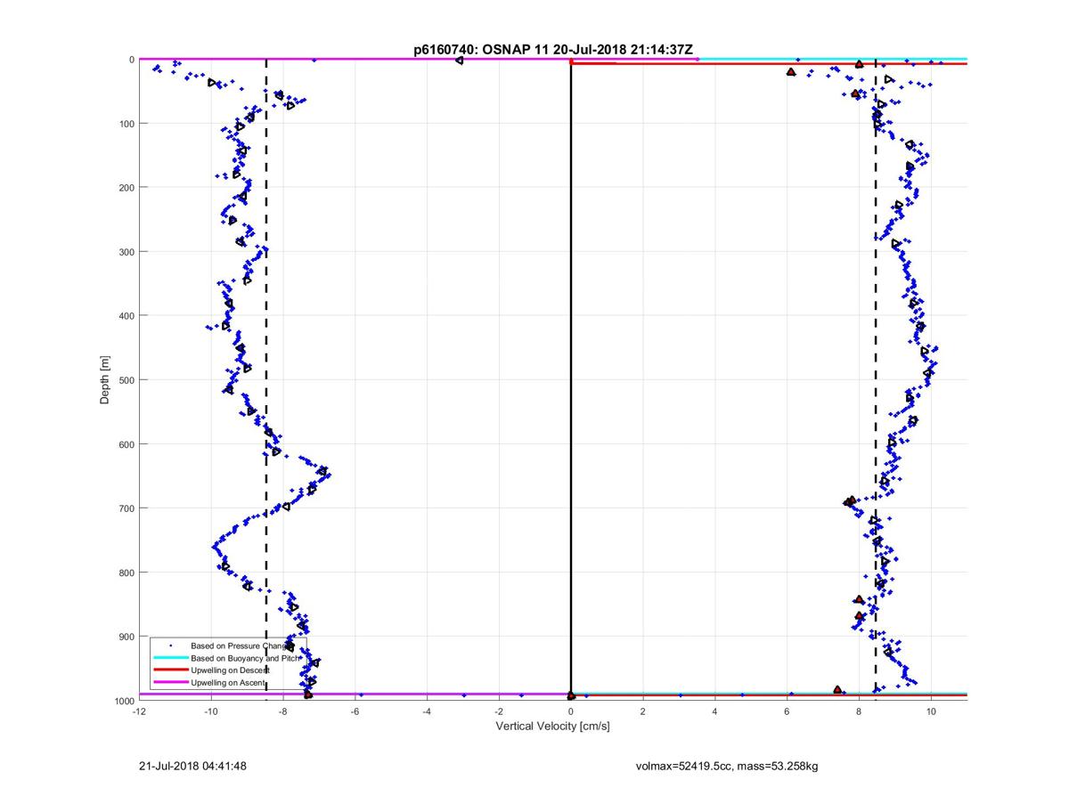The image size is (1069, 788).
Task: Click legend entry Upwelling on Descent
Action: click(230, 670)
